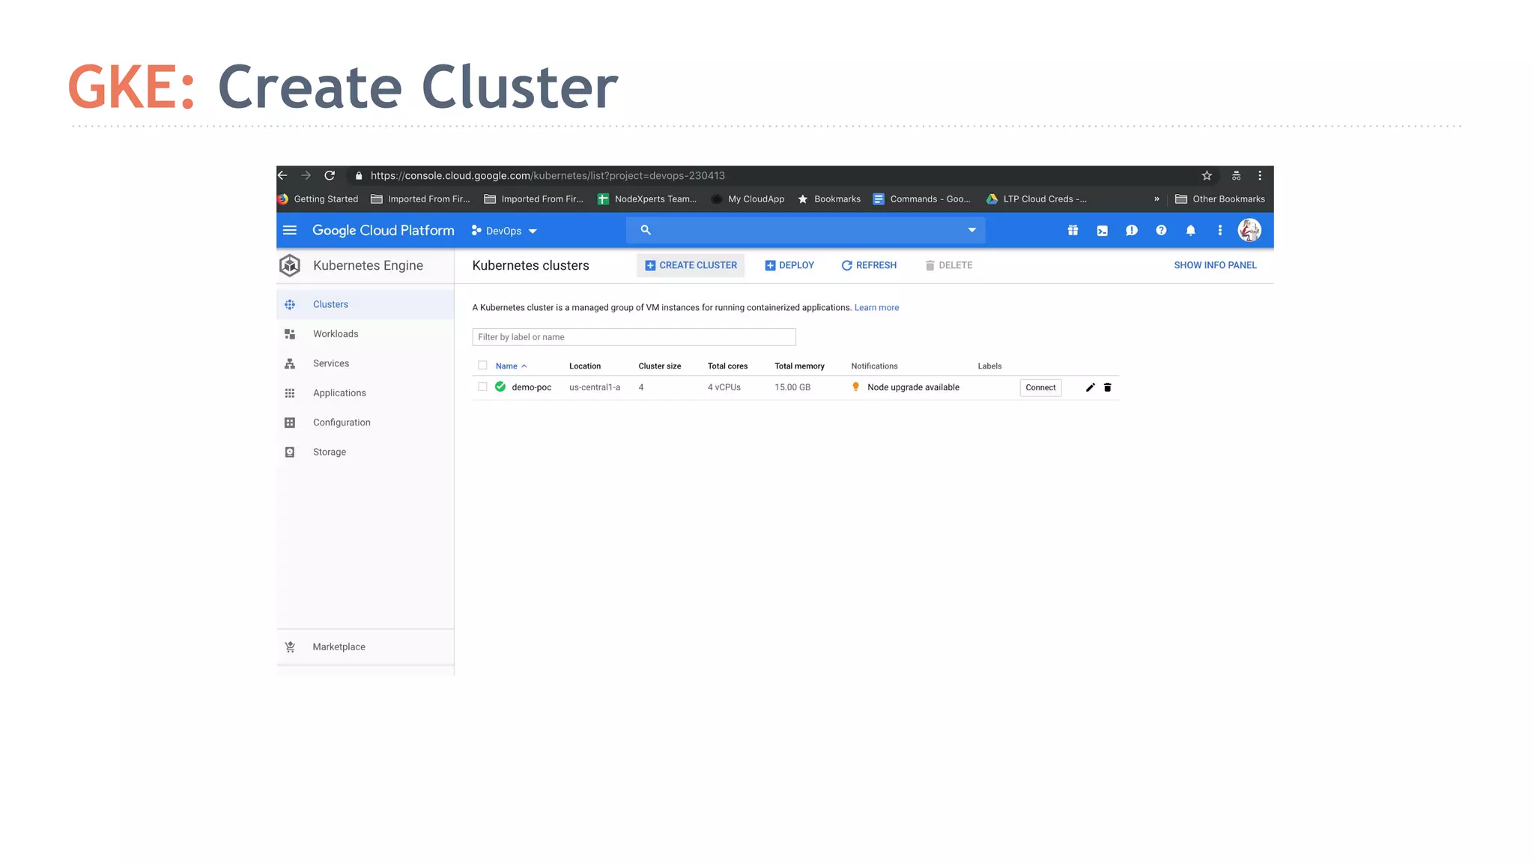This screenshot has width=1534, height=863.
Task: Click the Filter by label or name field
Action: 634,337
